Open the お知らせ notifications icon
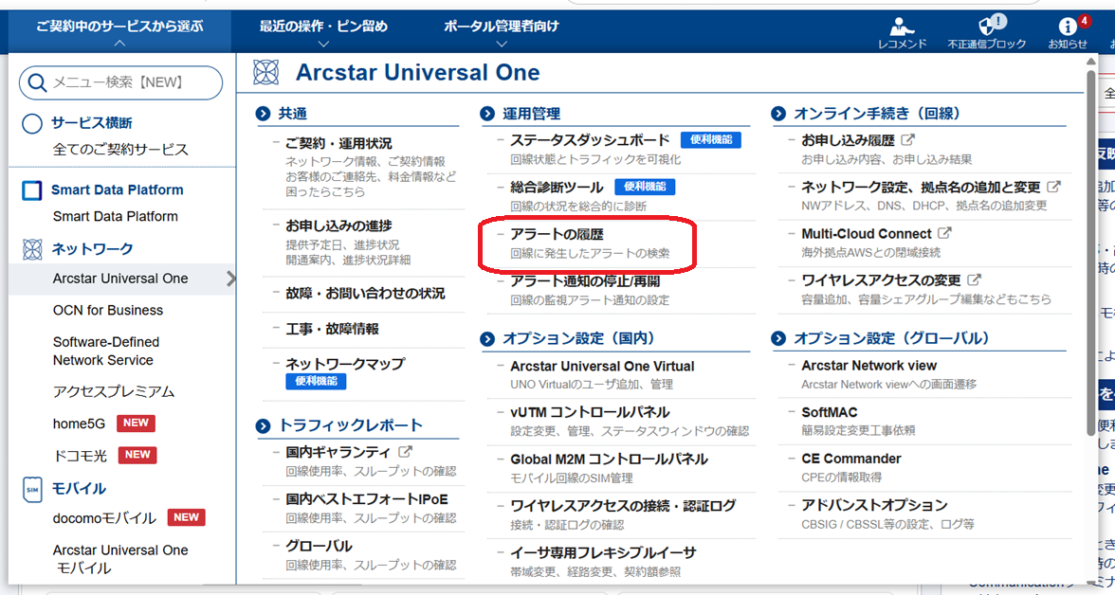 (1068, 27)
